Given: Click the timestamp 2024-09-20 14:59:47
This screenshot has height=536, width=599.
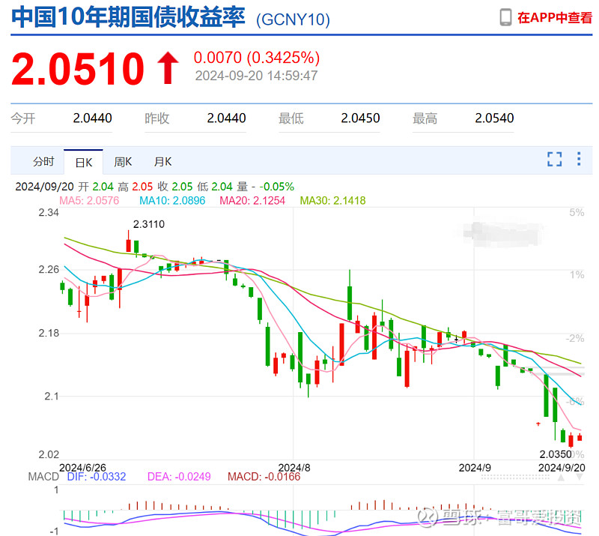Looking at the screenshot, I should (256, 76).
